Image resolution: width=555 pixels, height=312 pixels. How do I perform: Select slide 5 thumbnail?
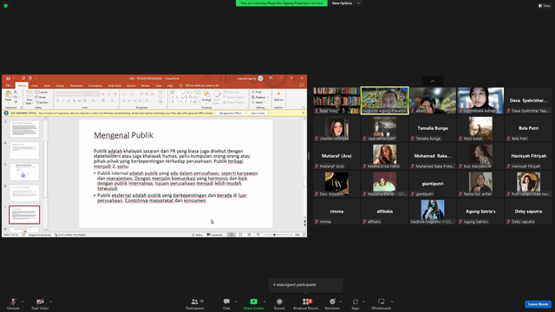[24, 172]
